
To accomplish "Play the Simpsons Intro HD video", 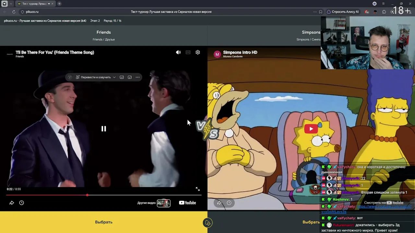I will pyautogui.click(x=311, y=129).
